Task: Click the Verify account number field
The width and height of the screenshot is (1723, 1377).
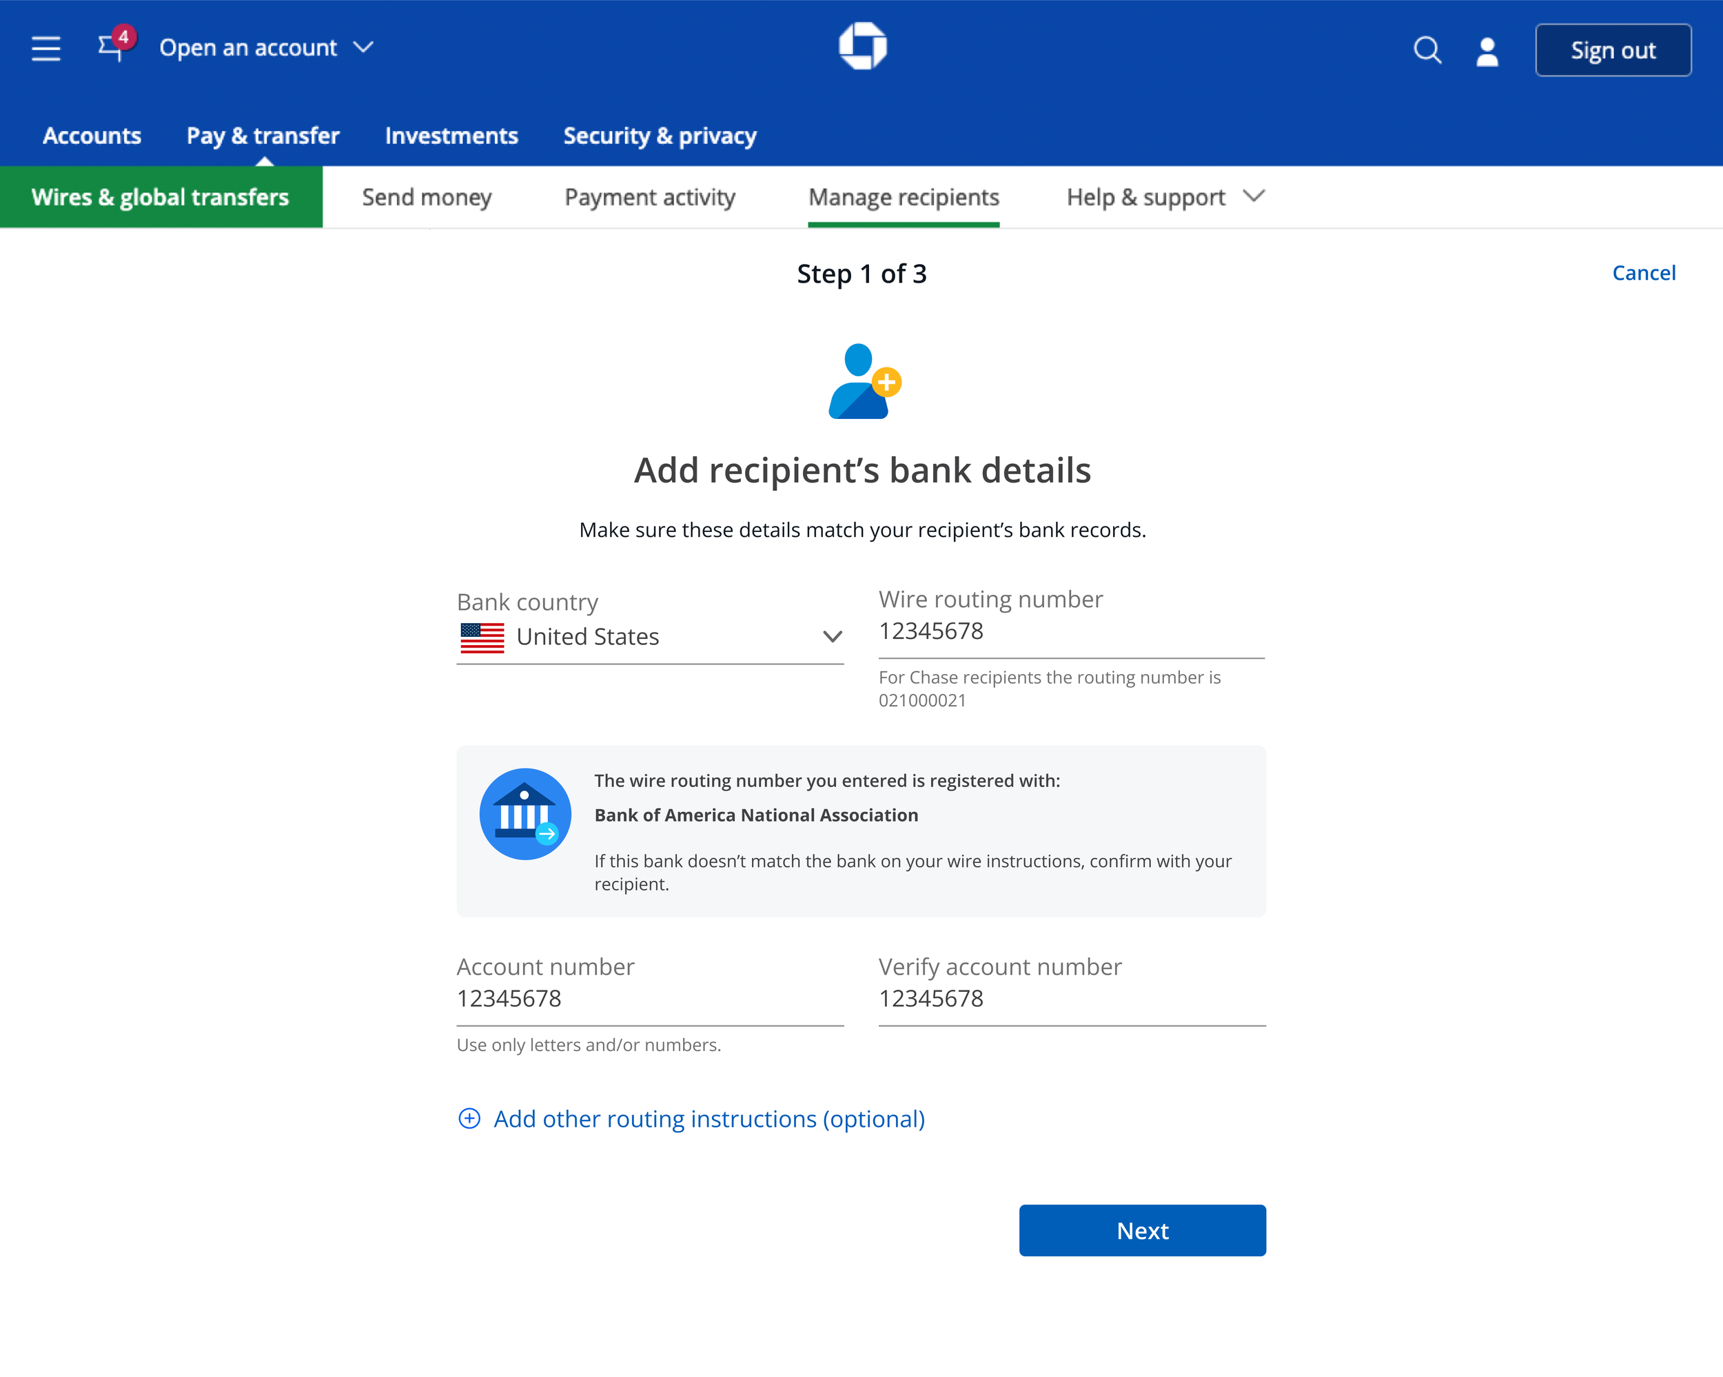Action: 1071,999
